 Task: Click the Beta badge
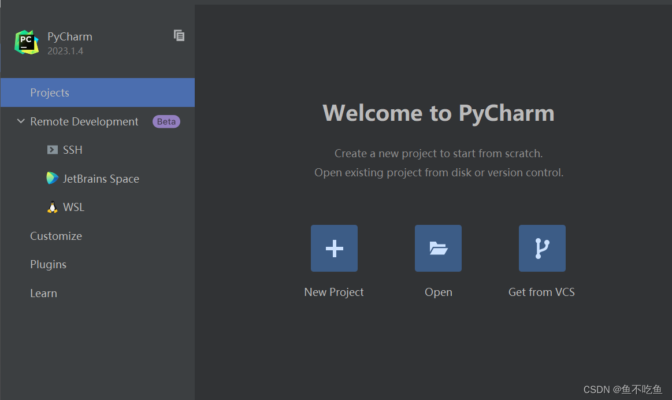[166, 122]
